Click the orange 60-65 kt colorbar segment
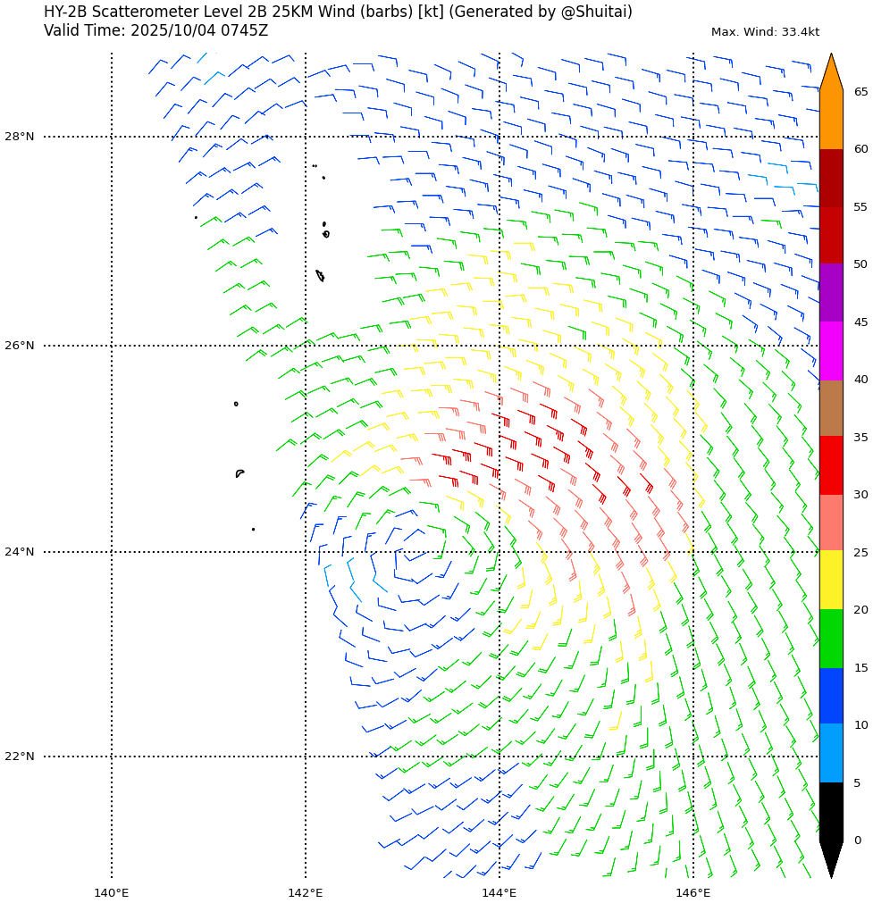873x903 pixels. (831, 120)
